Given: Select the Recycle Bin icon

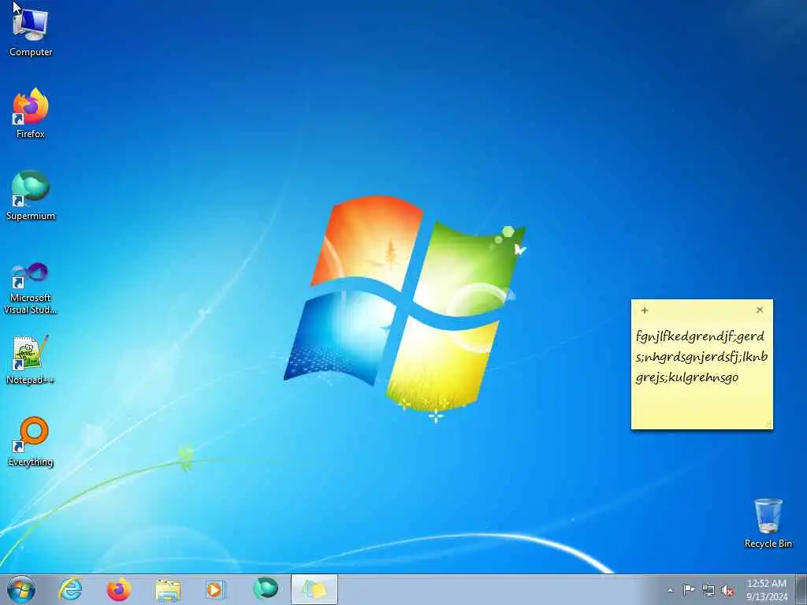Looking at the screenshot, I should (768, 523).
